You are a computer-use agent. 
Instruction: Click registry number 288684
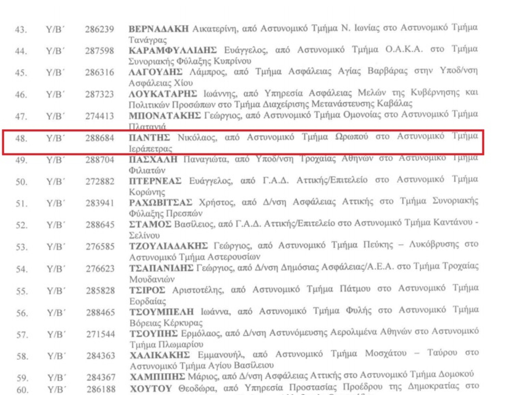coord(99,138)
